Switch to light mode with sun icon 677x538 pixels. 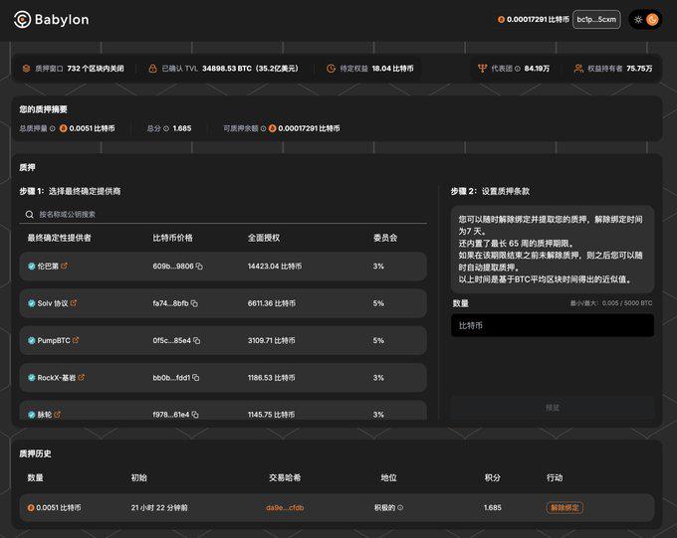click(x=638, y=19)
